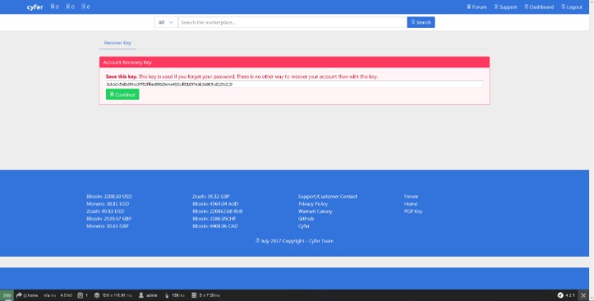
Task: Click the recovery key text field
Action: point(294,84)
